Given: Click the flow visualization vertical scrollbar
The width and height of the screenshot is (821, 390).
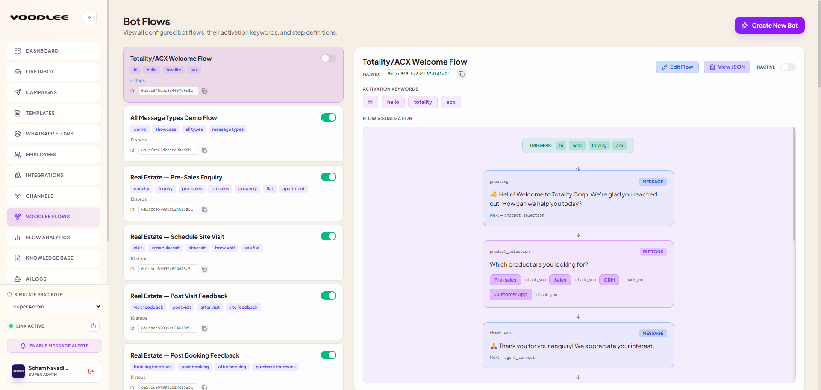Looking at the screenshot, I should pyautogui.click(x=794, y=184).
